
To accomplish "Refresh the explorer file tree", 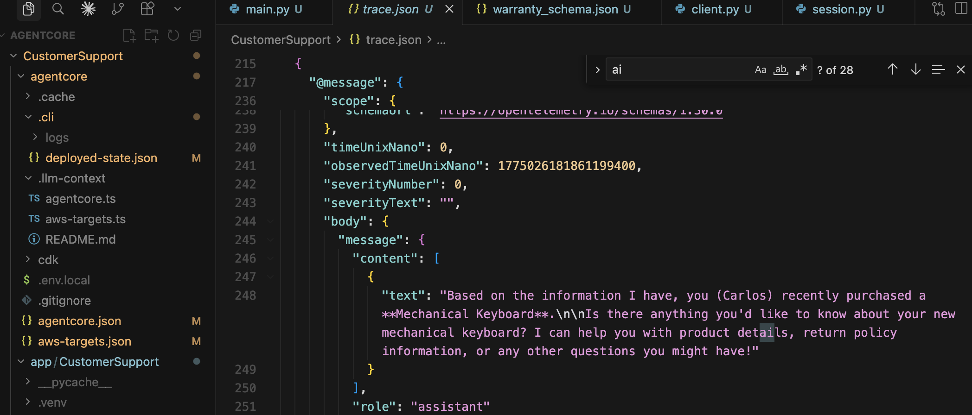I will (x=173, y=36).
